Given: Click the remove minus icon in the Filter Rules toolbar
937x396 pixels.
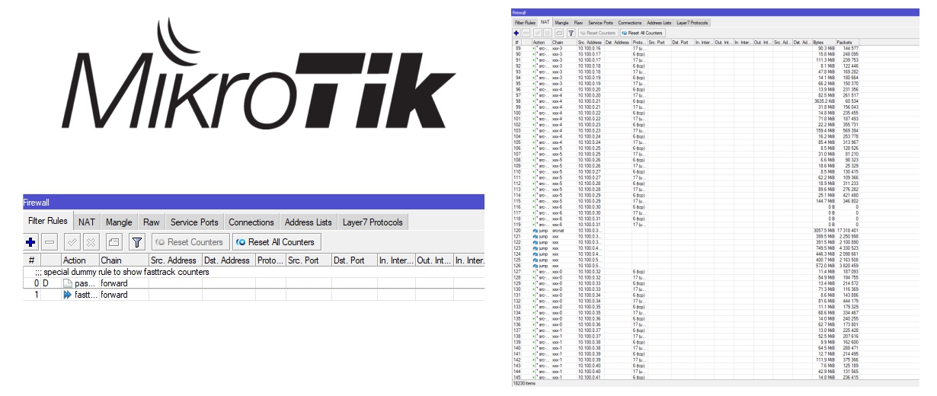Looking at the screenshot, I should (50, 242).
